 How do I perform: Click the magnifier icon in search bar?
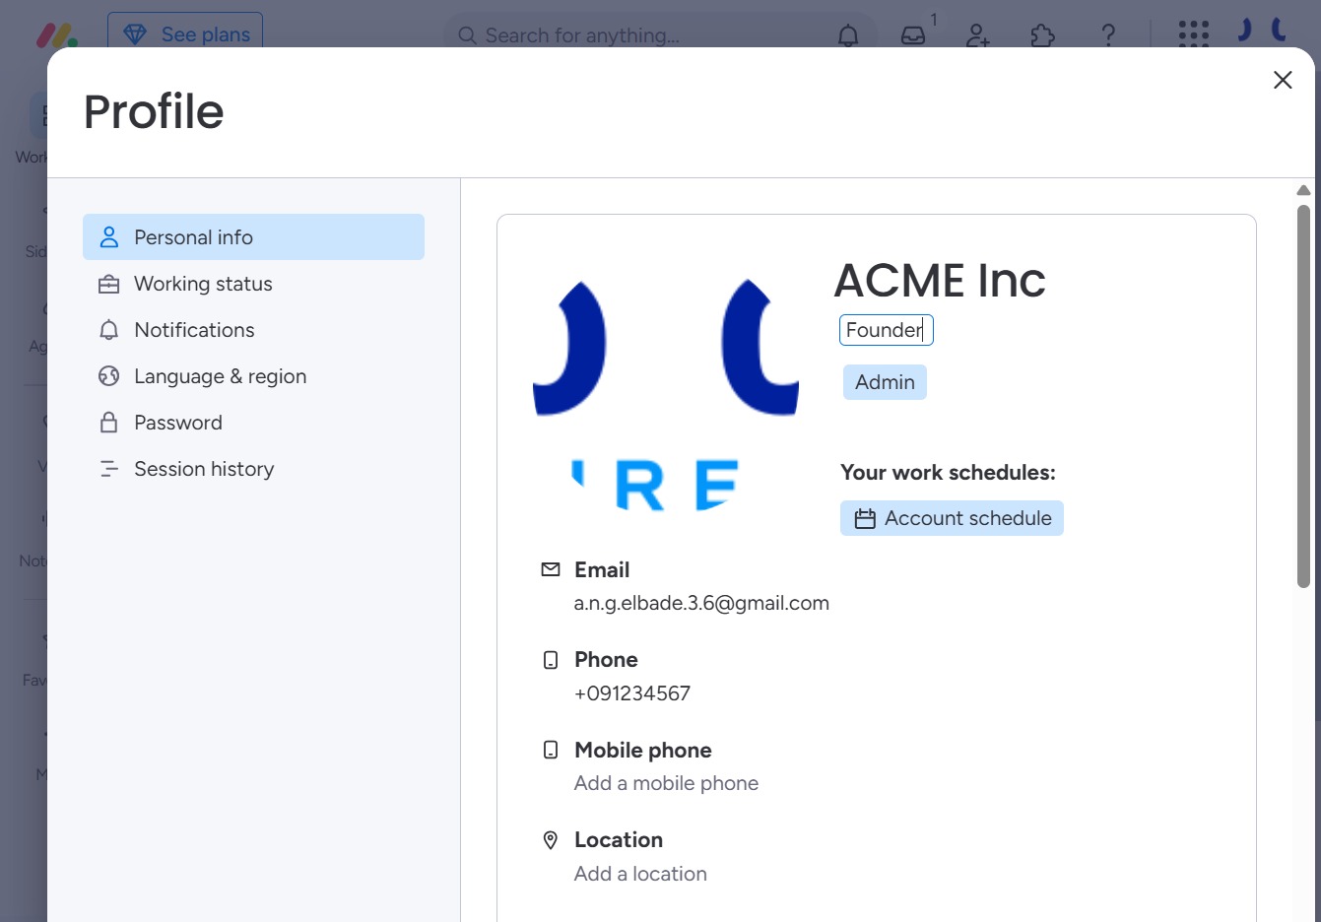coord(467,35)
